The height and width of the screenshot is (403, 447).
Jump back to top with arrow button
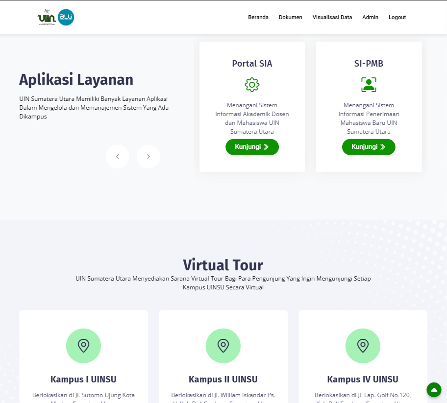[434, 390]
